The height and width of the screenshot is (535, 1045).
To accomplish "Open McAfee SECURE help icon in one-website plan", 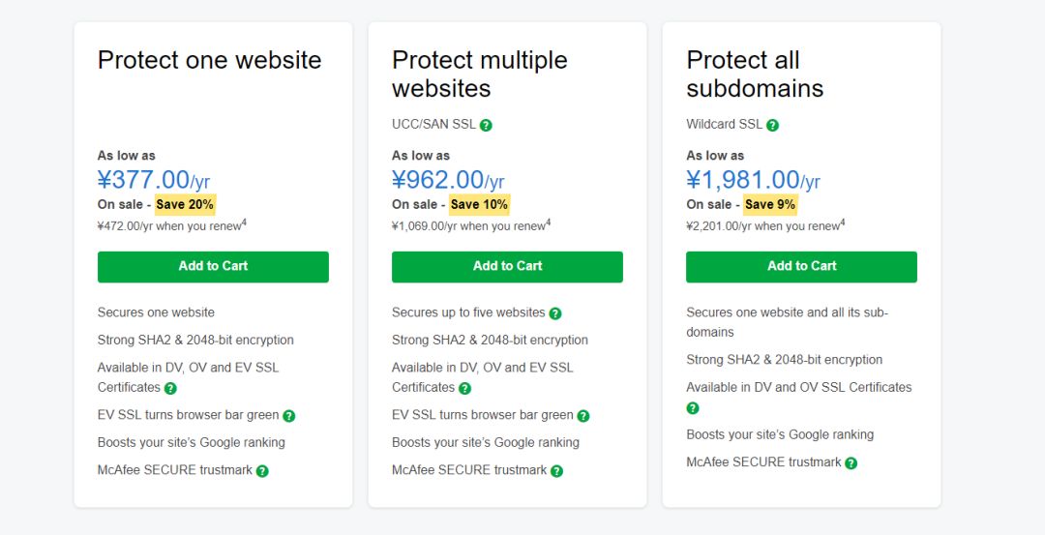I will pos(262,471).
